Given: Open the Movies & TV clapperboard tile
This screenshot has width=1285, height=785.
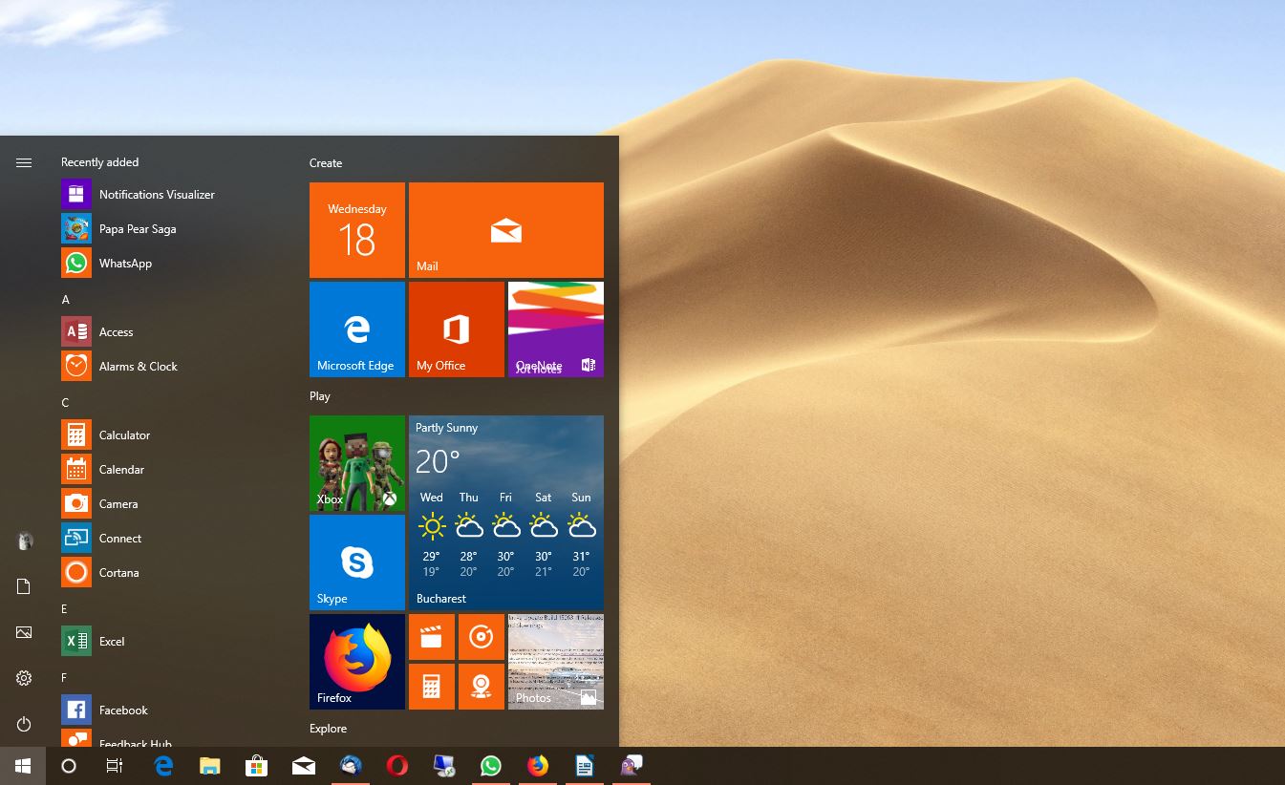Looking at the screenshot, I should [x=432, y=637].
